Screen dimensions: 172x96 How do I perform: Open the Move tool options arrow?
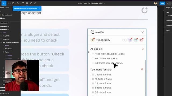click(5, 3)
